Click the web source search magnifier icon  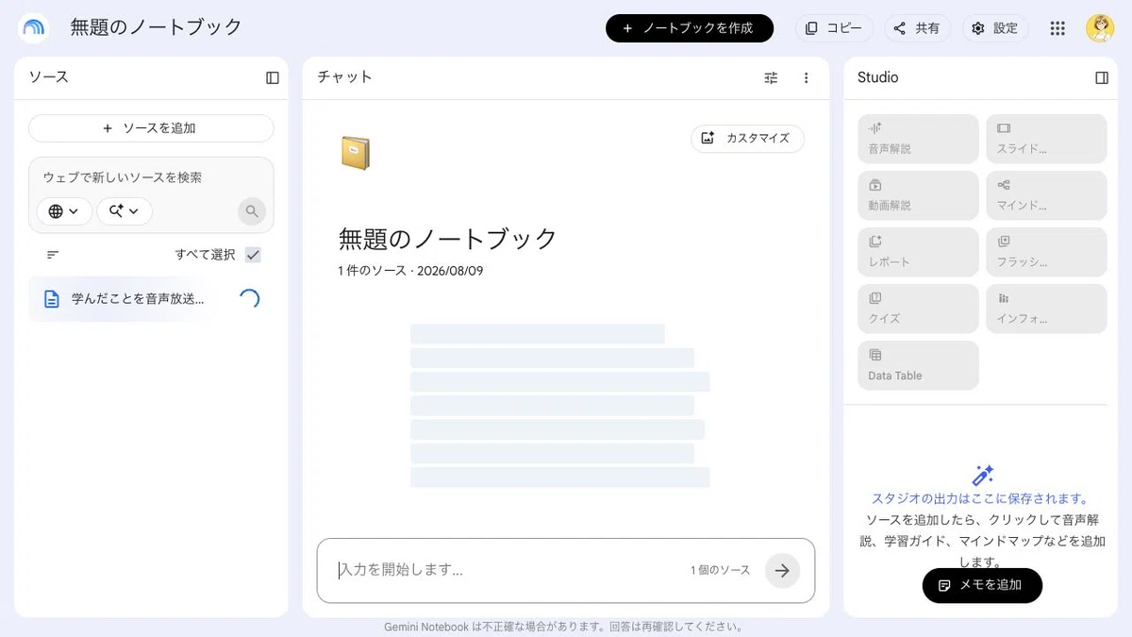pos(252,211)
